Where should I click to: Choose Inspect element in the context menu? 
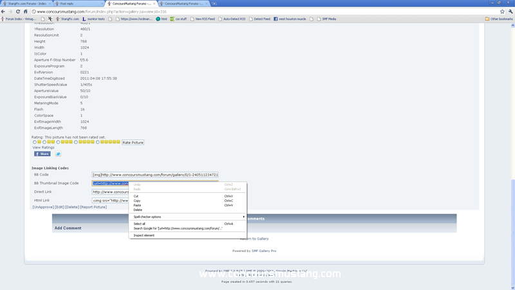[188, 235]
